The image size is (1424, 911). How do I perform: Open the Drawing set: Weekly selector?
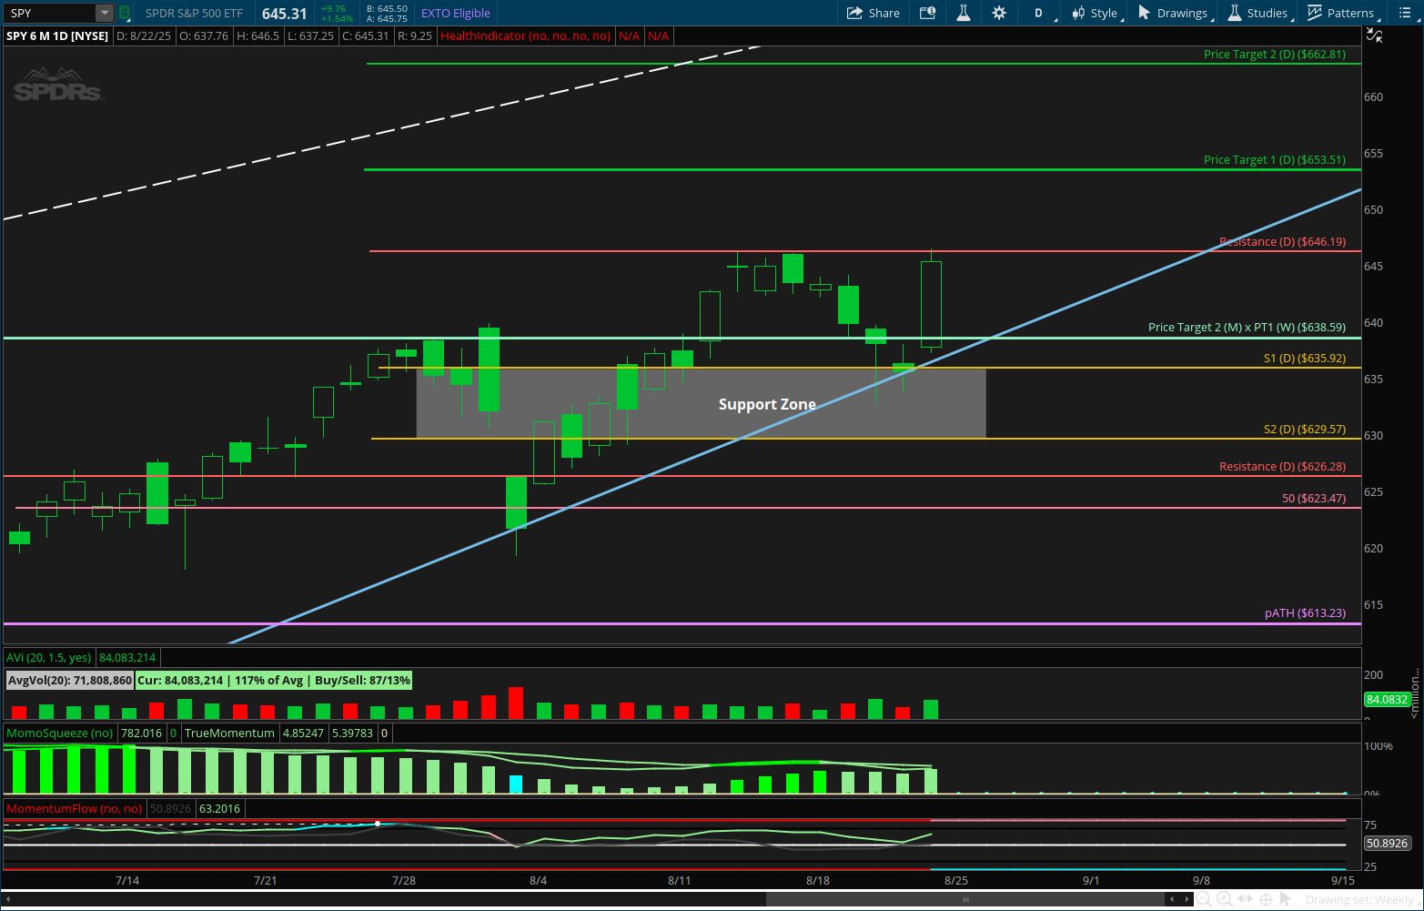(x=1362, y=899)
